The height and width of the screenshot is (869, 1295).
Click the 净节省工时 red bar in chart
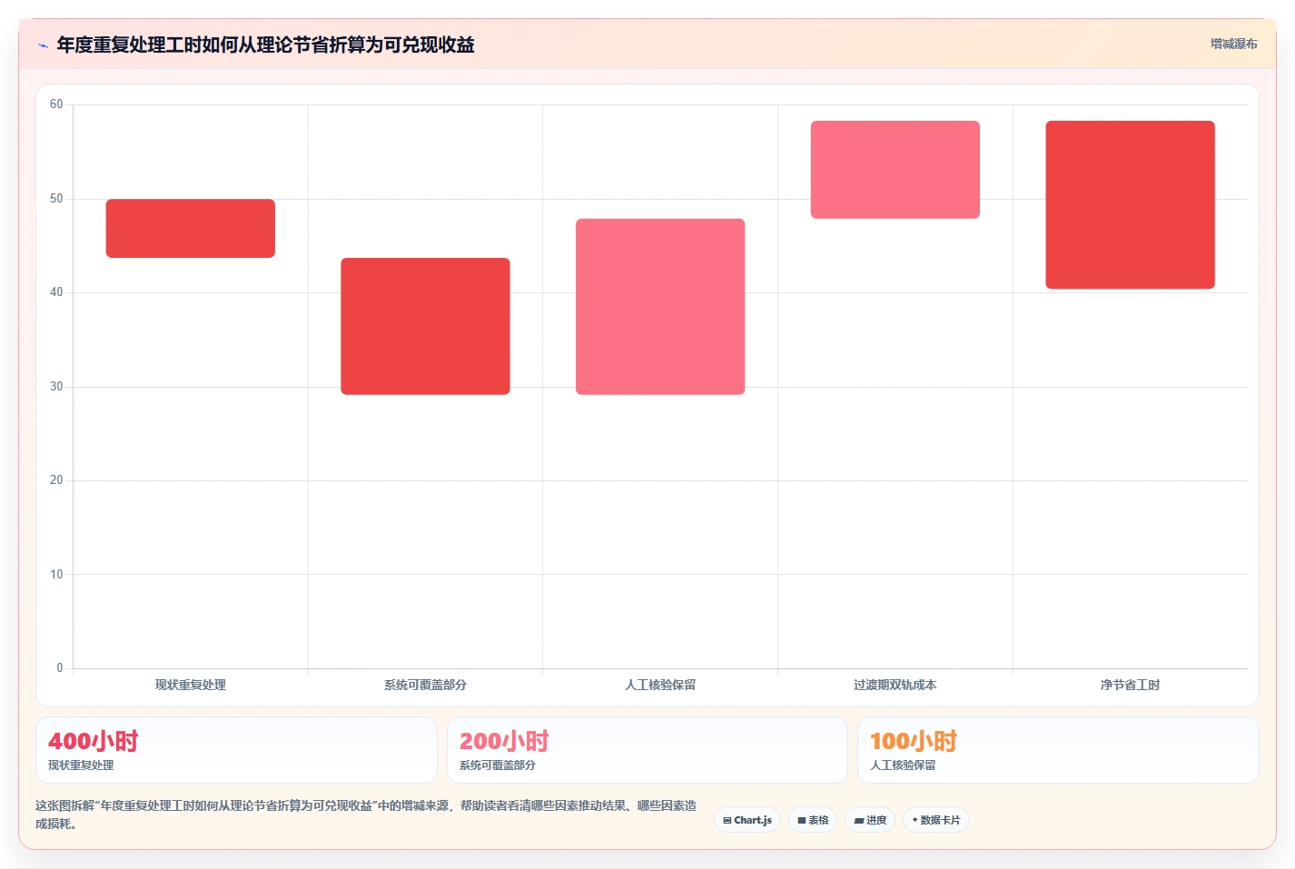[x=1130, y=204]
